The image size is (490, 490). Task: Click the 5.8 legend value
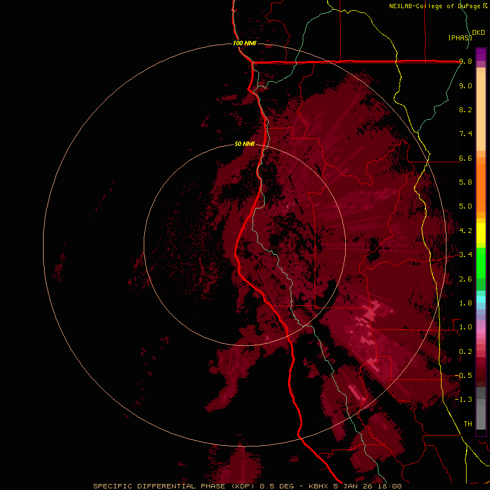coord(465,182)
